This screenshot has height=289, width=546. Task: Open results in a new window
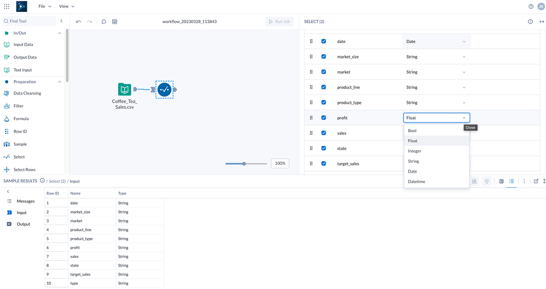click(x=536, y=181)
